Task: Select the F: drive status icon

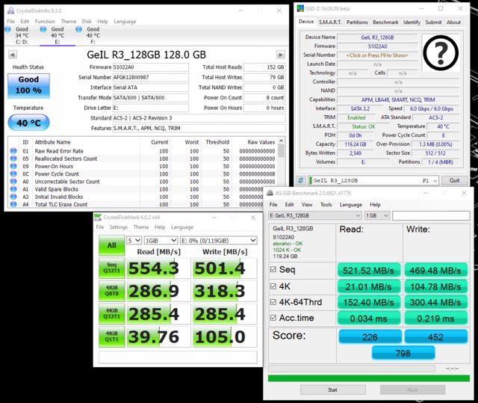Action: coord(93,32)
